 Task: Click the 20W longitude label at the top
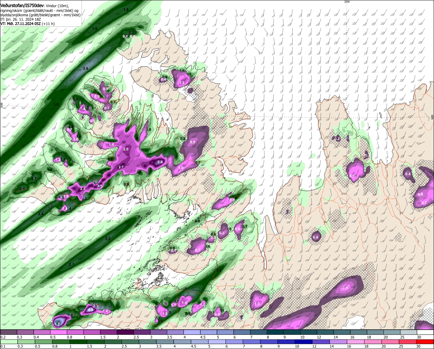[347, 2]
